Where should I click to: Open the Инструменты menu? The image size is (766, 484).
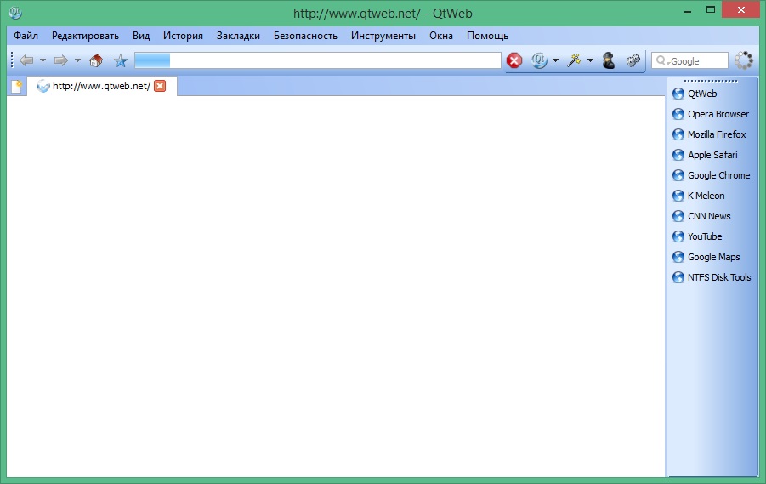click(383, 36)
